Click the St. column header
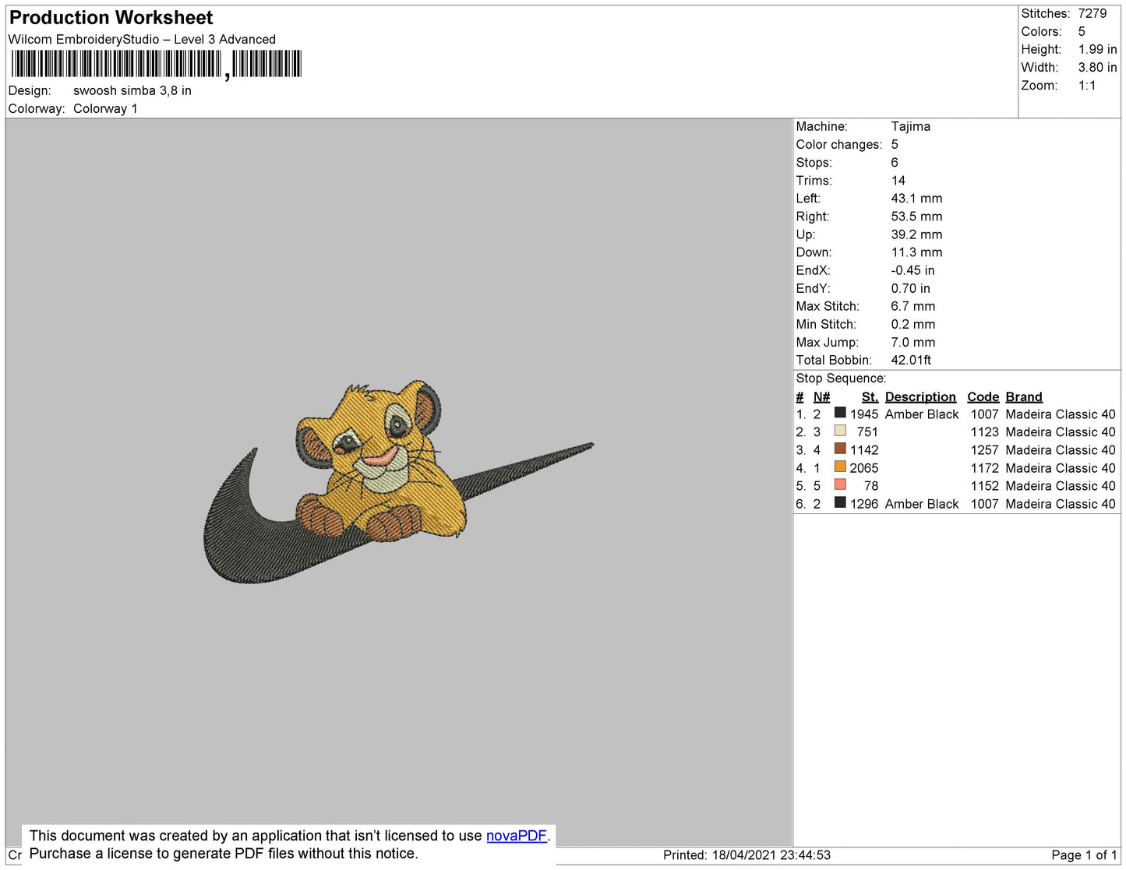The width and height of the screenshot is (1126, 870). [x=870, y=396]
